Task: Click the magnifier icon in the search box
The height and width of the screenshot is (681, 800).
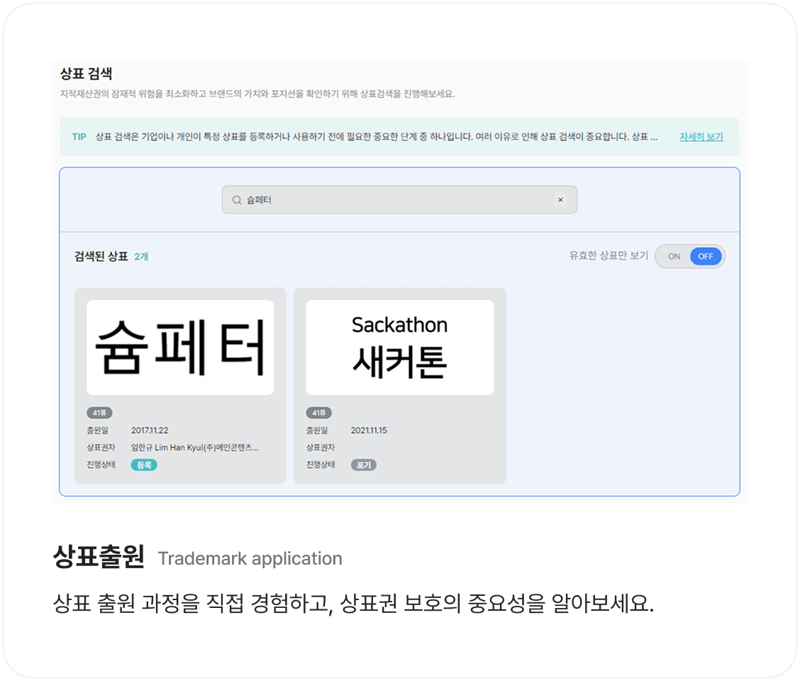Action: click(237, 200)
